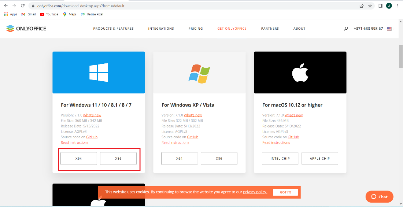
Task: Open the language flag selector
Action: (391, 29)
